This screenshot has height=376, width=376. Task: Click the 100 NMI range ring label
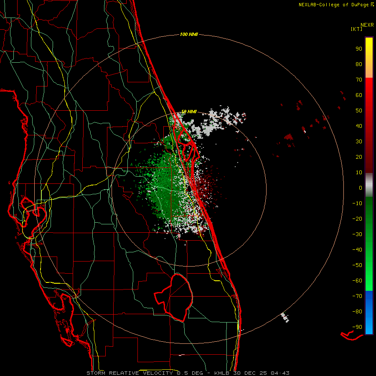point(189,35)
